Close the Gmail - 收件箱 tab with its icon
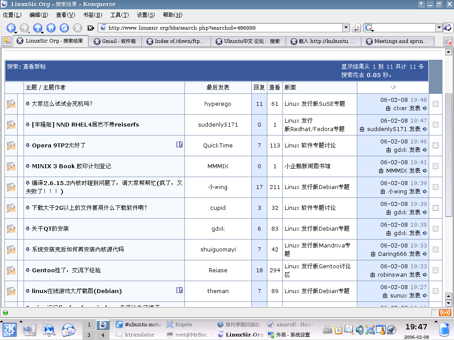Screen dimensions: 454x340 tap(97, 42)
